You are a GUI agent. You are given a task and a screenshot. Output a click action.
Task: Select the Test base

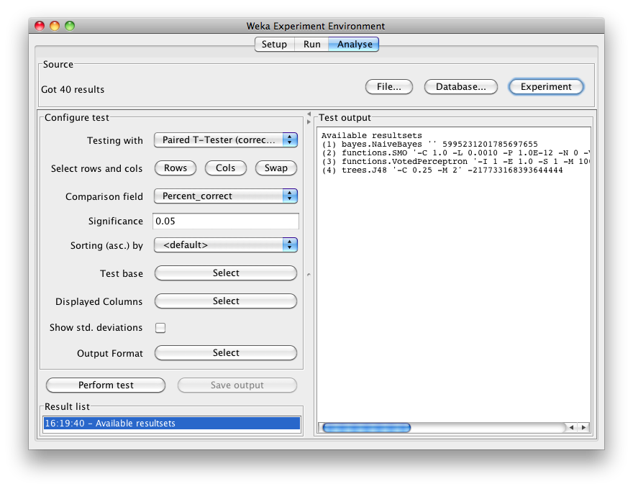(x=226, y=273)
